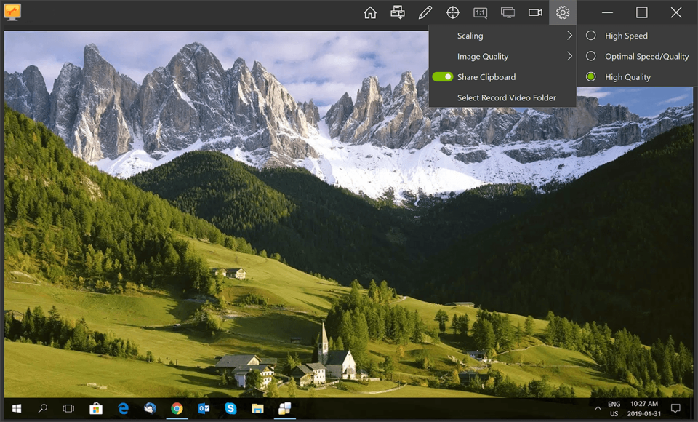The height and width of the screenshot is (422, 698).
Task: Activate the crosshair pointer tool
Action: pyautogui.click(x=453, y=12)
